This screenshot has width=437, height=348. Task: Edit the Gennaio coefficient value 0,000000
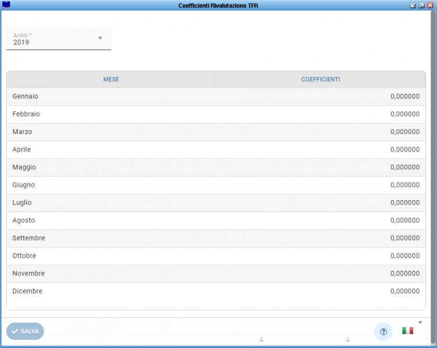tap(405, 96)
